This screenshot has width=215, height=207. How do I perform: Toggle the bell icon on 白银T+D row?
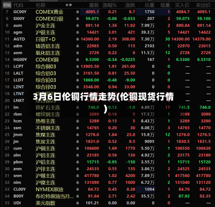click(x=77, y=39)
